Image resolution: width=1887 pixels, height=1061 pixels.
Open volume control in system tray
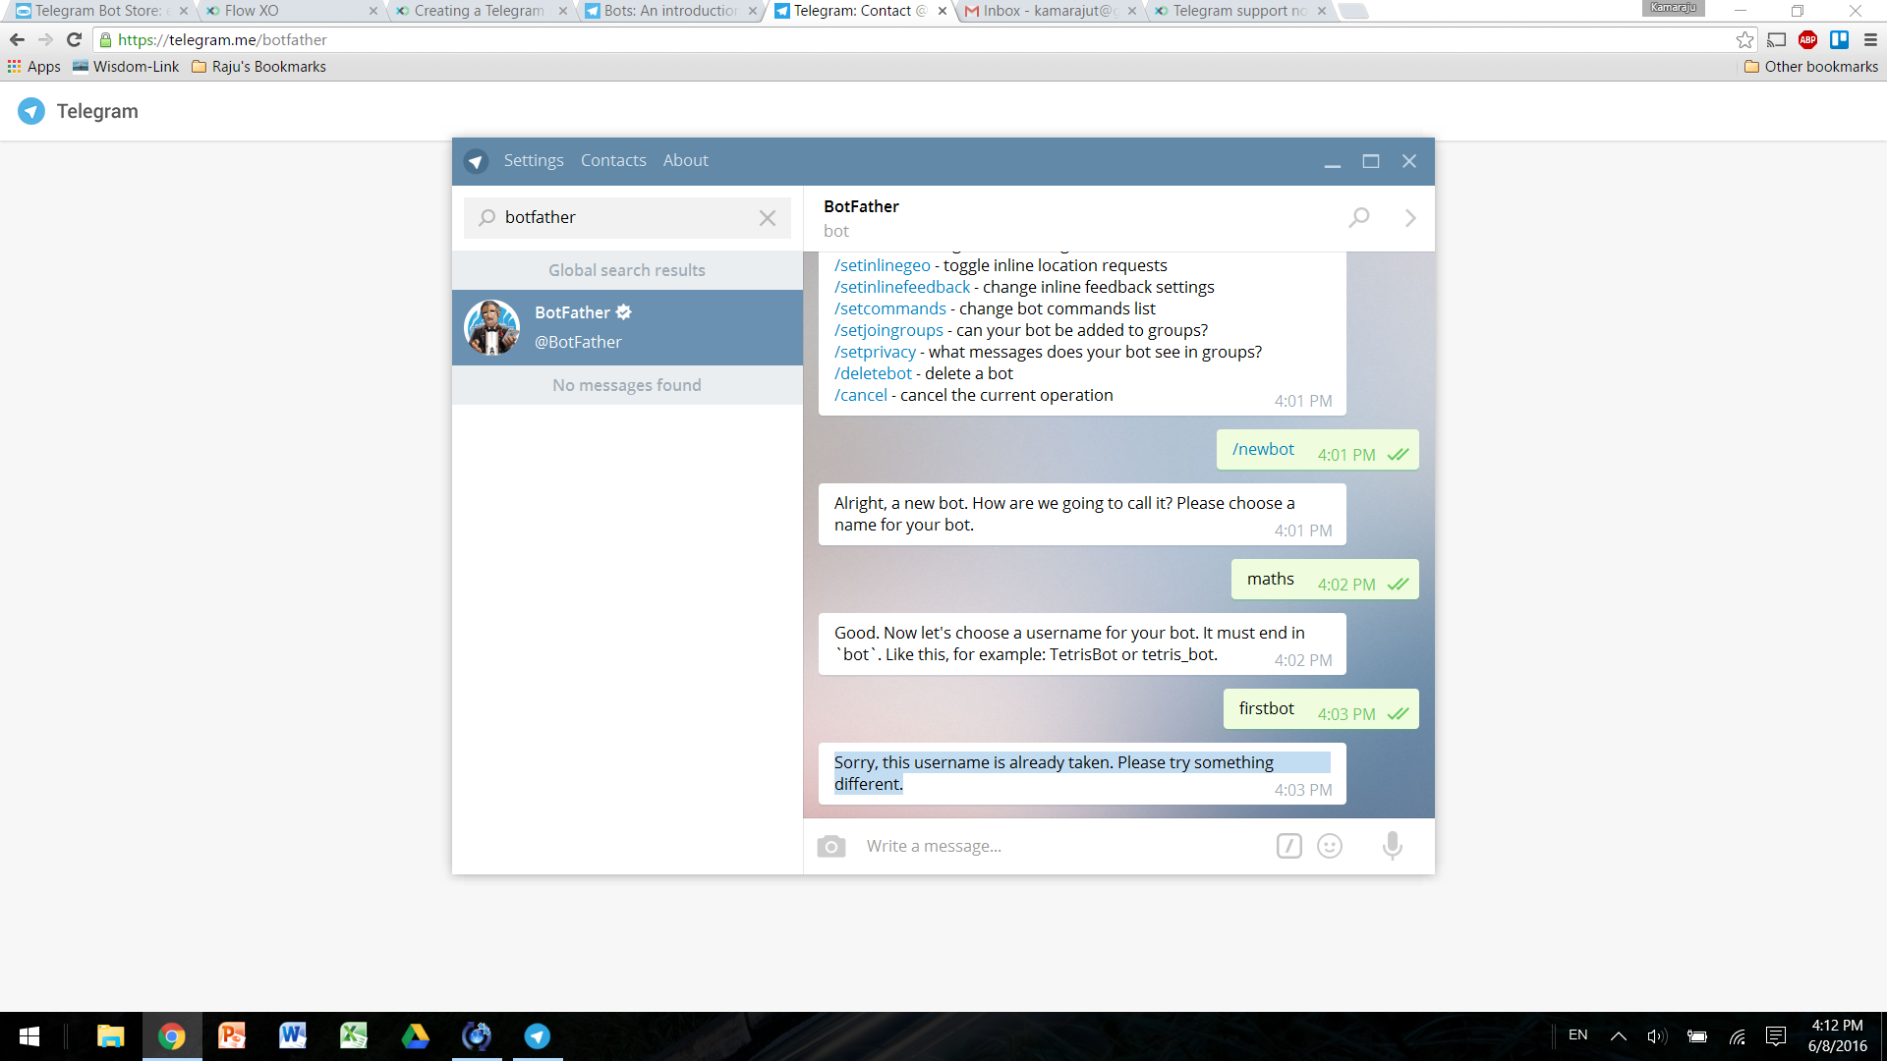[1657, 1036]
